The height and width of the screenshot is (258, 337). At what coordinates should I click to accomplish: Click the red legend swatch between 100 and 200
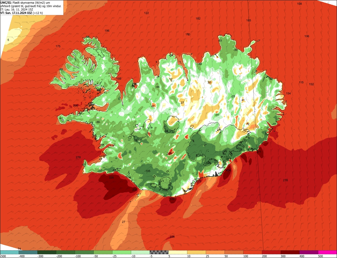(x=252, y=252)
